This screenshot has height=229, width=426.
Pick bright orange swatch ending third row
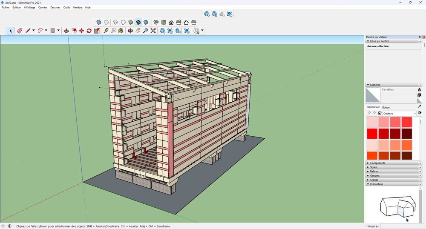coord(407,145)
